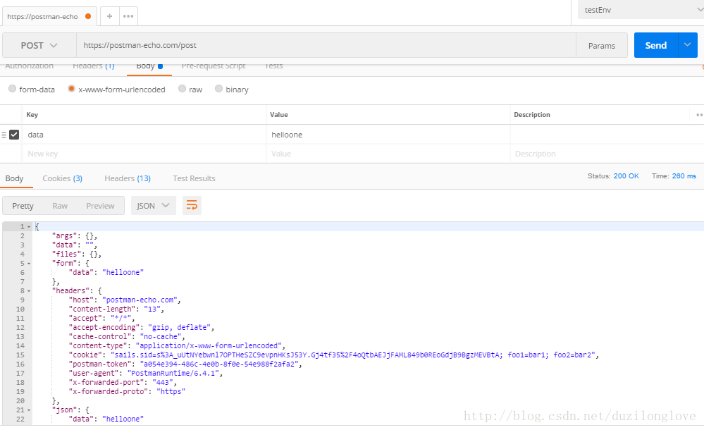This screenshot has height=430, width=704.
Task: Open the Test Results tab
Action: 194,178
